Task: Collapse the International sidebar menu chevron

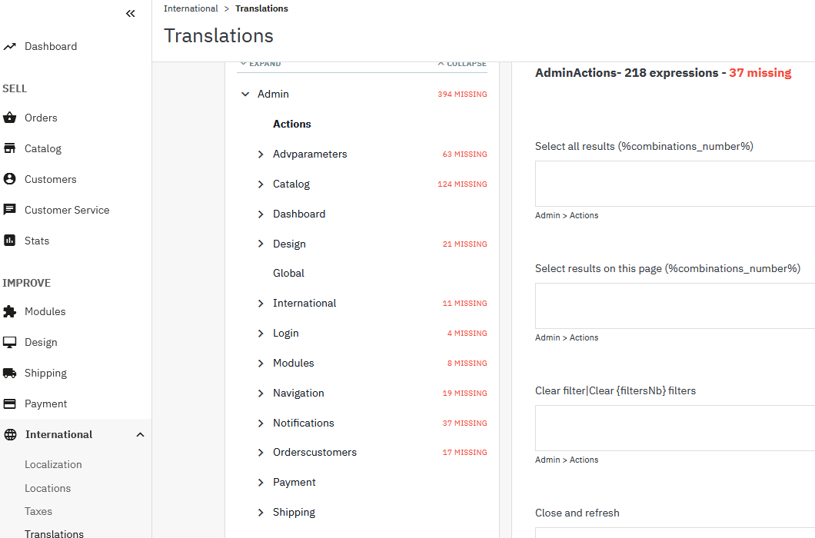Action: click(140, 434)
